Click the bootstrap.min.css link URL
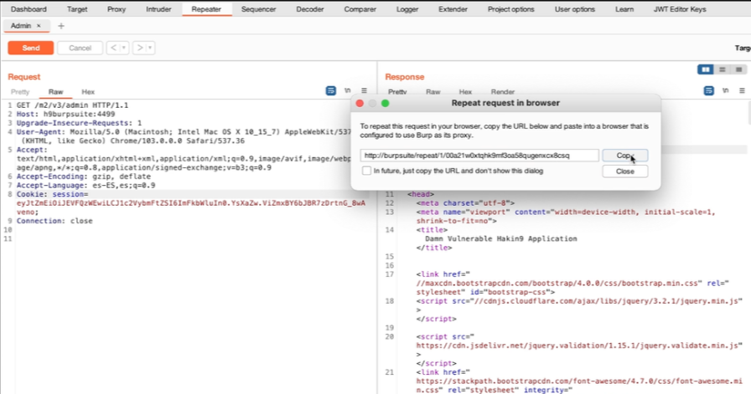The height and width of the screenshot is (394, 751). point(557,283)
